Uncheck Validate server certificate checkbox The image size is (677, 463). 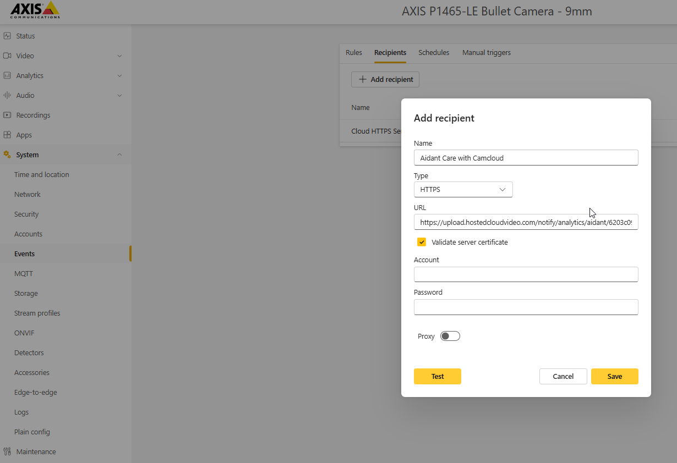(x=422, y=242)
